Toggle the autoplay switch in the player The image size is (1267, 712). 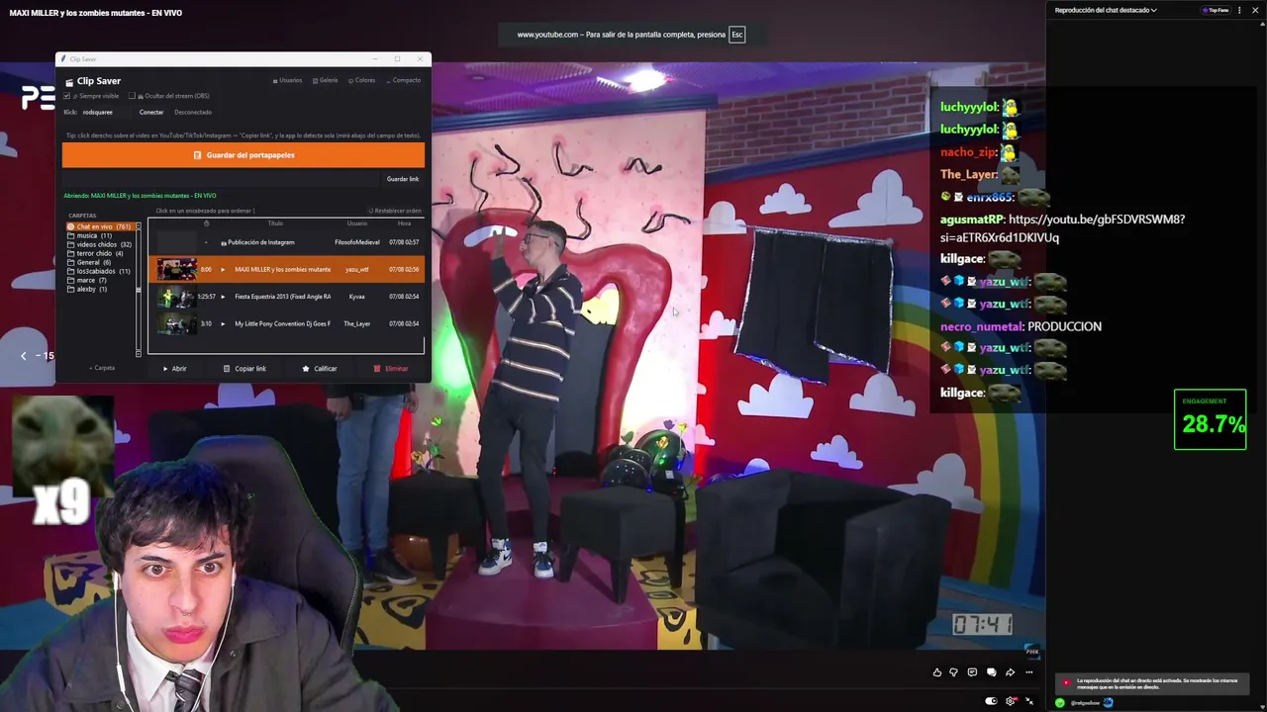(991, 701)
